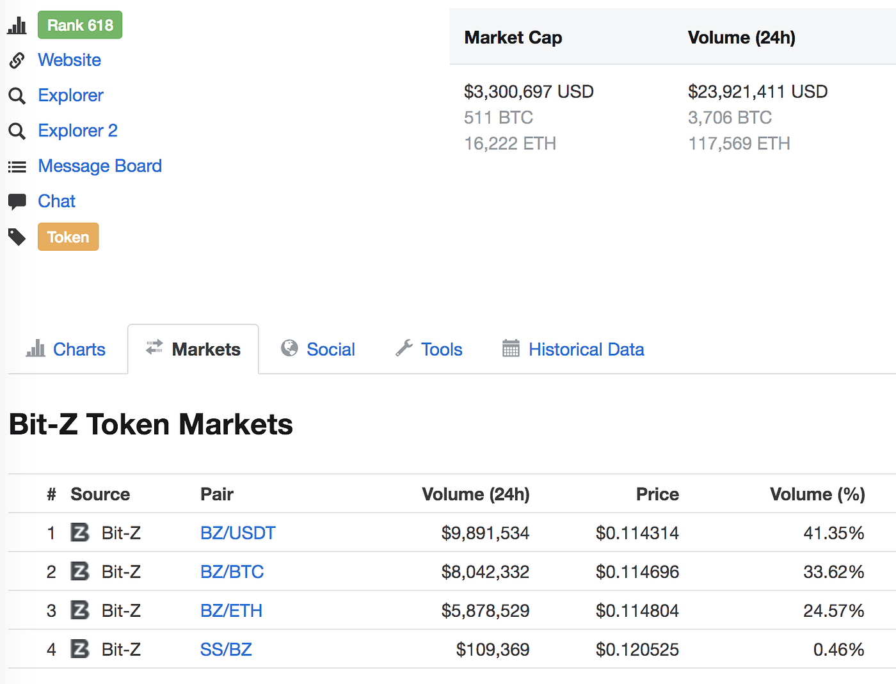Click the orange Token badge
Screen dimensions: 896x684
[68, 237]
